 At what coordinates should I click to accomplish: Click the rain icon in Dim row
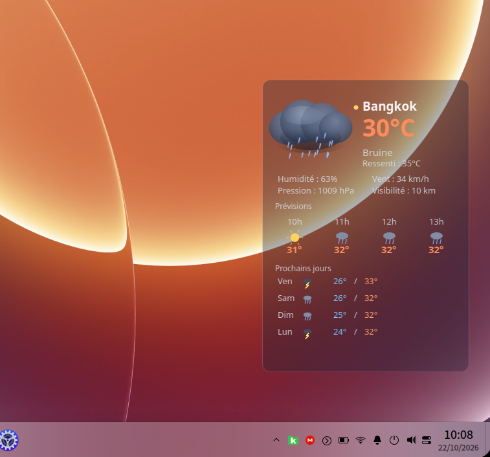pos(307,317)
